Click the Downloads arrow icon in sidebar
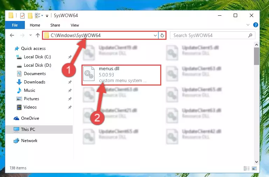This screenshot has height=177, width=269. point(19,82)
